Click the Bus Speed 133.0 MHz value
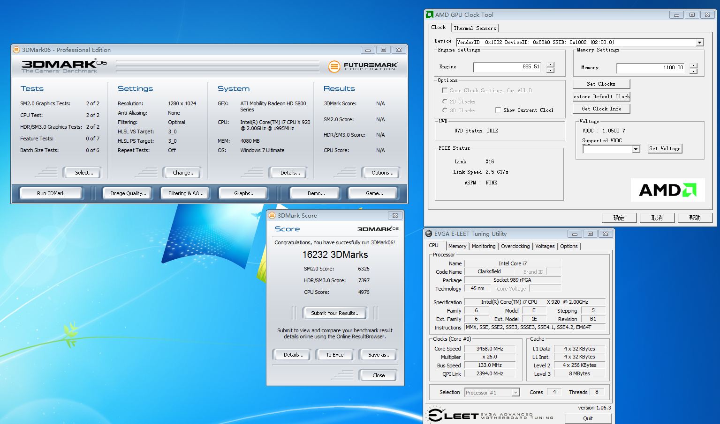This screenshot has height=424, width=720. 490,366
